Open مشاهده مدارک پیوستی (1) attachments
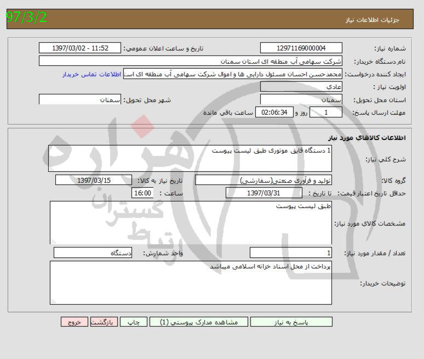The image size is (424, 359). [199, 322]
